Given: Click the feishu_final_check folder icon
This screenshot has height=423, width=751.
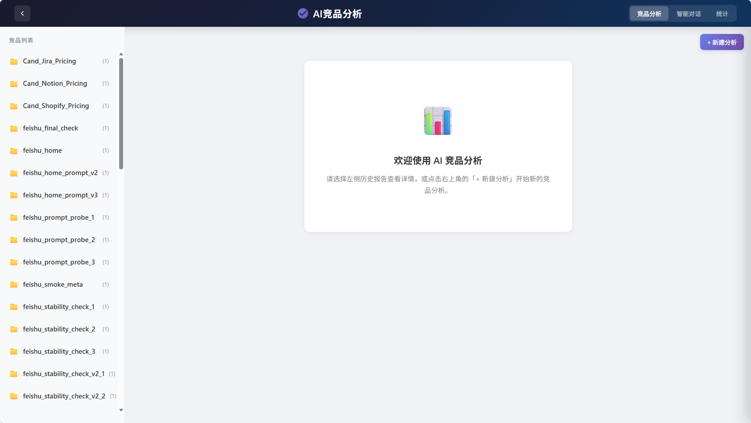Looking at the screenshot, I should [x=14, y=129].
